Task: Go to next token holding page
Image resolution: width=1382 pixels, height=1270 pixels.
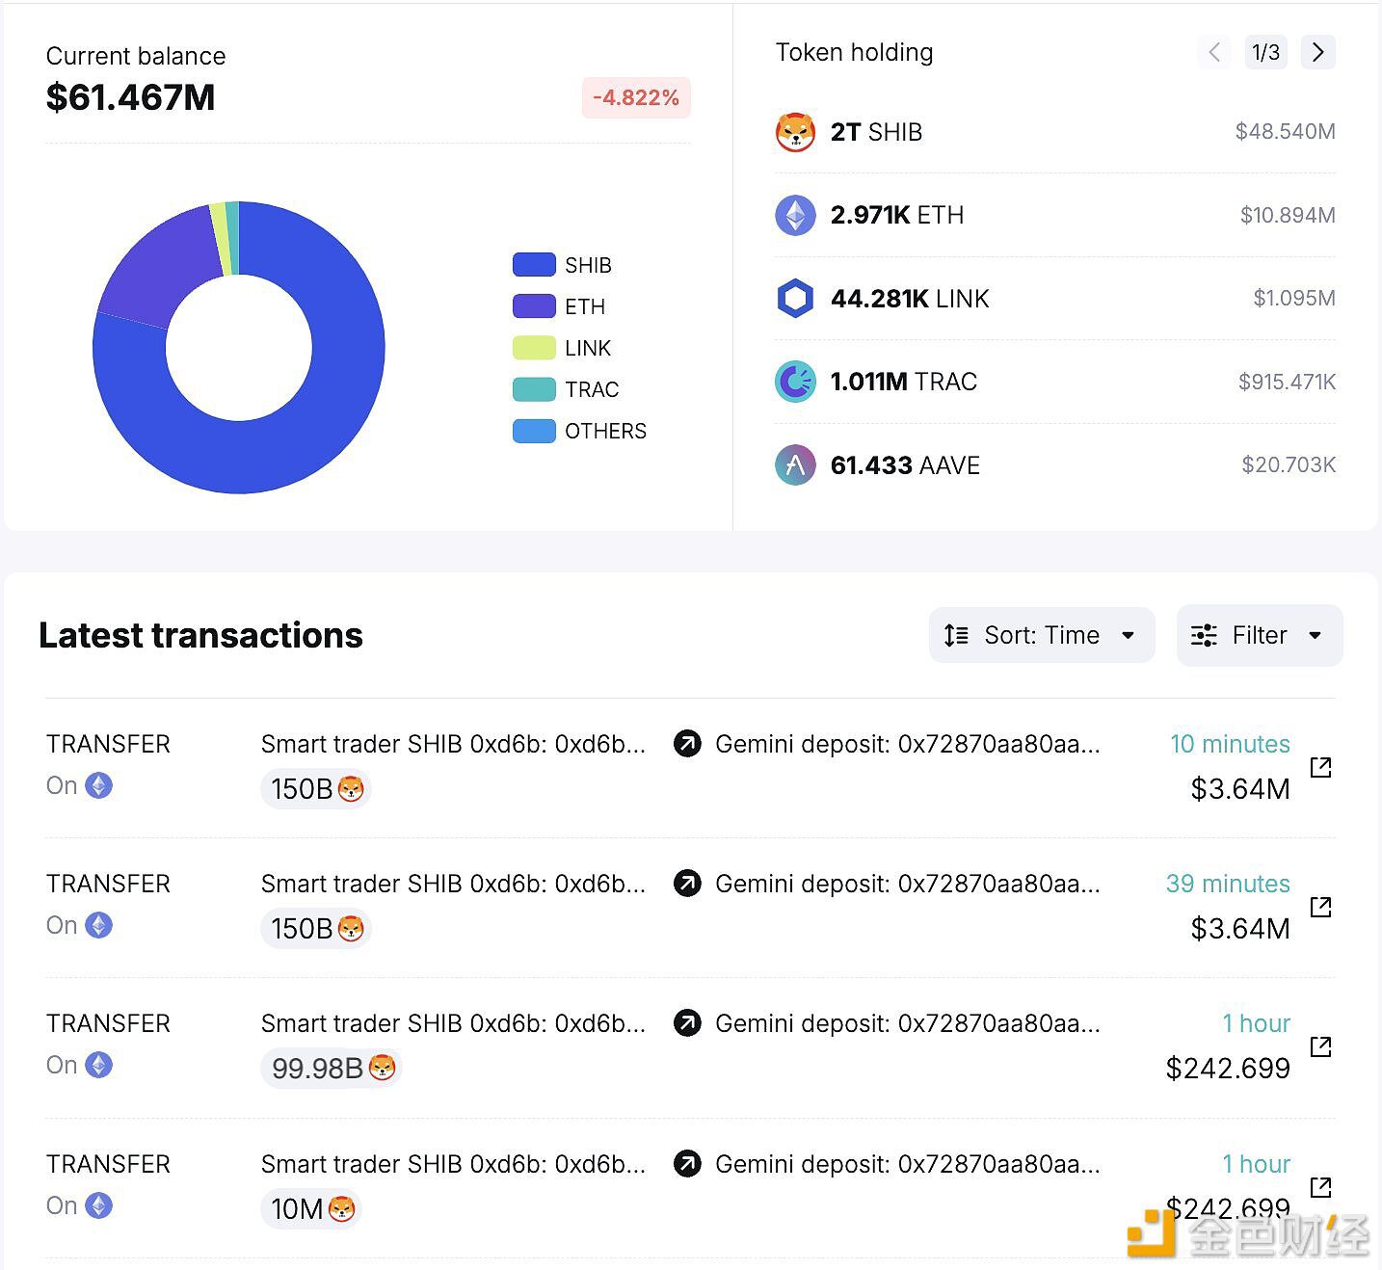Action: point(1317,52)
